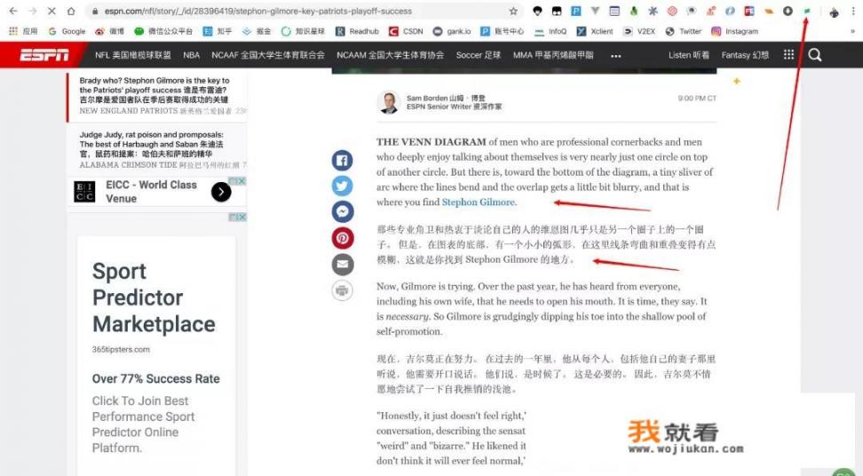Open the Fantasy nav link

click(x=745, y=55)
